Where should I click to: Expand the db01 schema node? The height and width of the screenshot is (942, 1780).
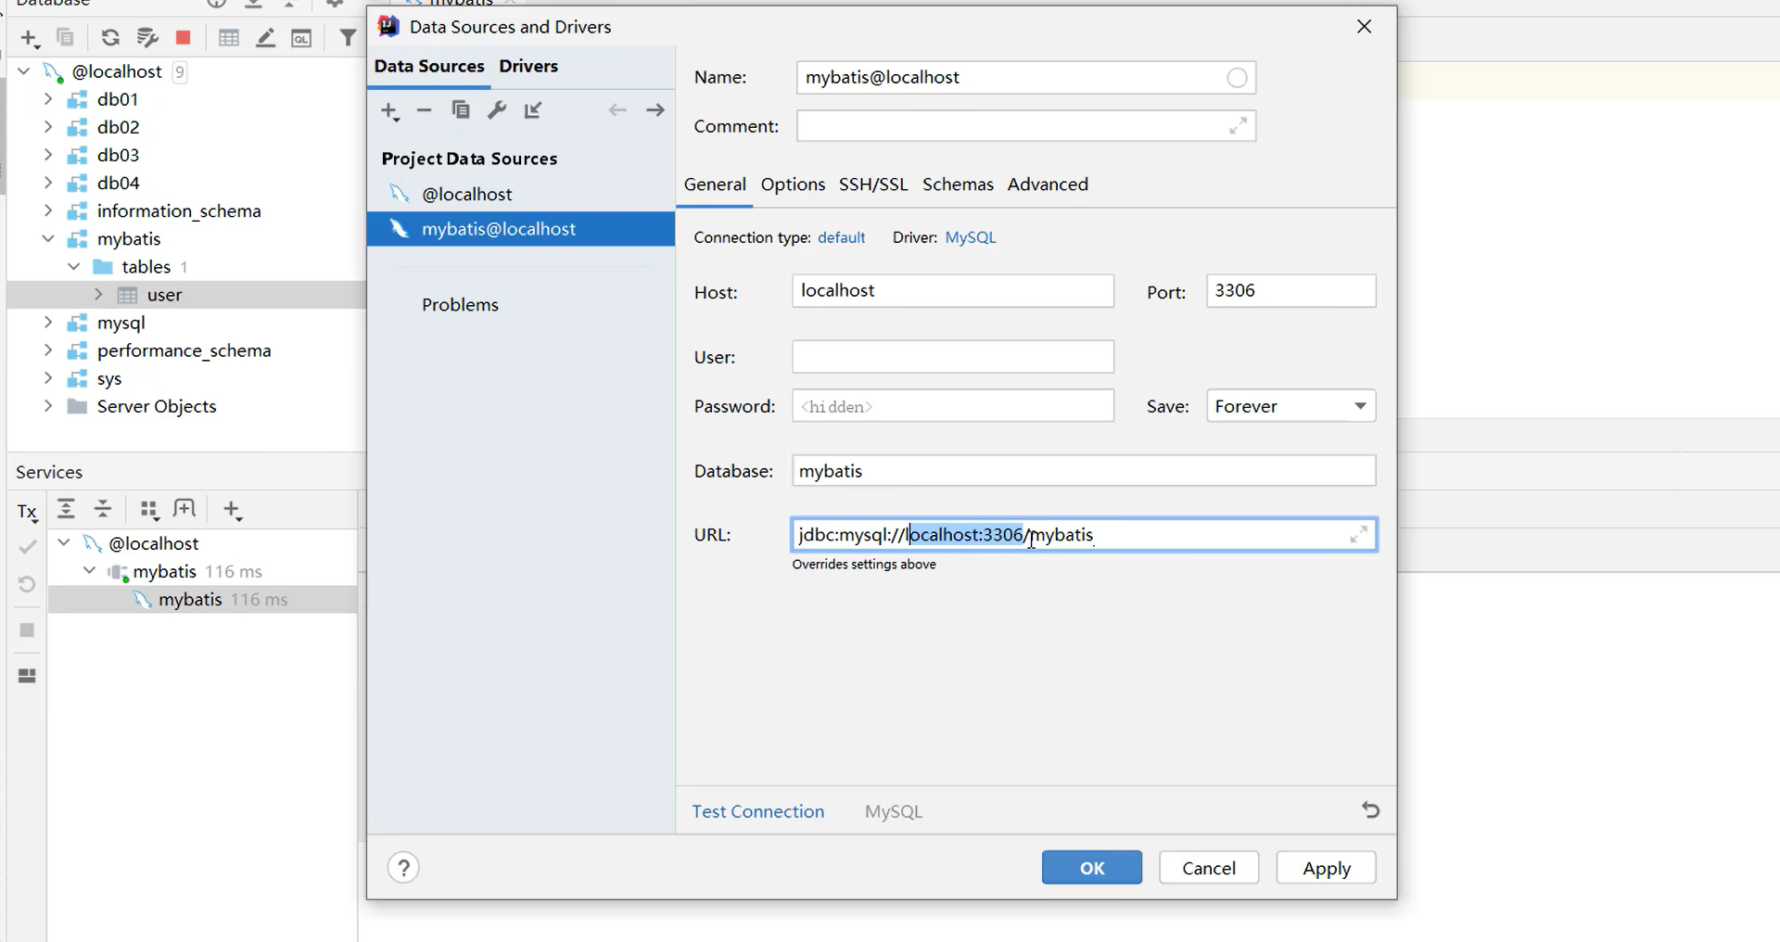click(48, 98)
